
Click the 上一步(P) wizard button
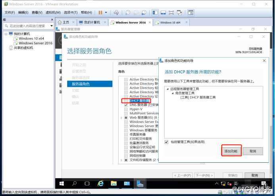coord(183,175)
